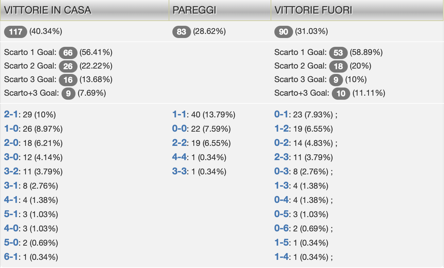Click the VITTORIE IN CASA column header
This screenshot has height=268, width=444.
pyautogui.click(x=48, y=10)
